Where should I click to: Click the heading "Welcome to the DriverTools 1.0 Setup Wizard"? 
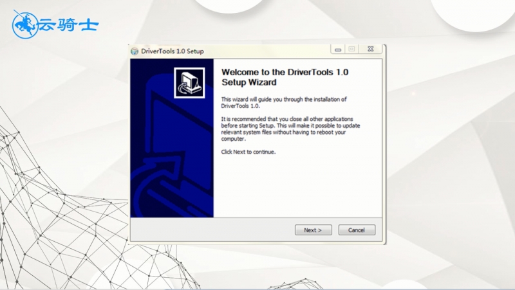click(x=285, y=77)
